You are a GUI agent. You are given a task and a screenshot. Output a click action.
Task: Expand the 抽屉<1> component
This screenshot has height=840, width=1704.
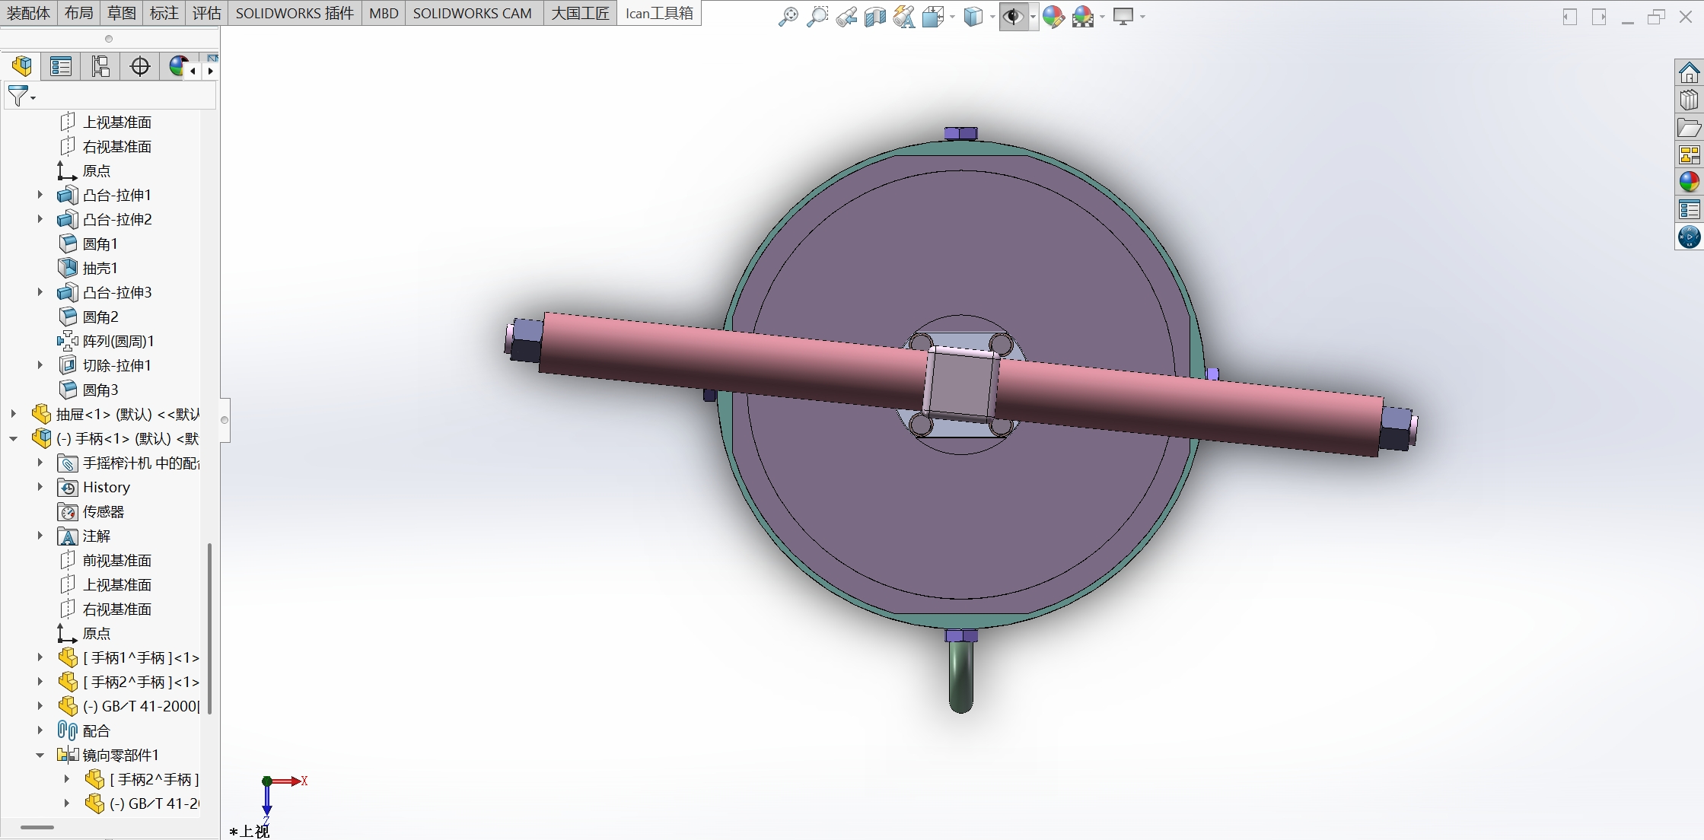click(x=14, y=414)
